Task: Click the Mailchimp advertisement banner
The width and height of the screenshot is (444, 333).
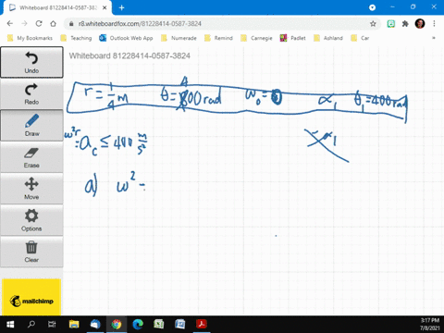Action: [31, 297]
